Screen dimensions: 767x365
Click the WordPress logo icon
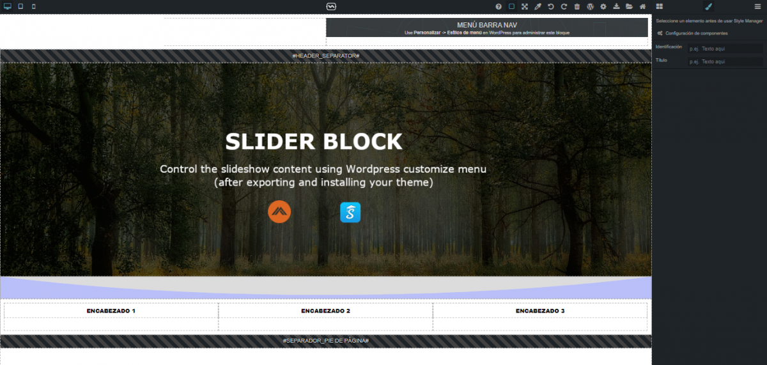pyautogui.click(x=590, y=6)
